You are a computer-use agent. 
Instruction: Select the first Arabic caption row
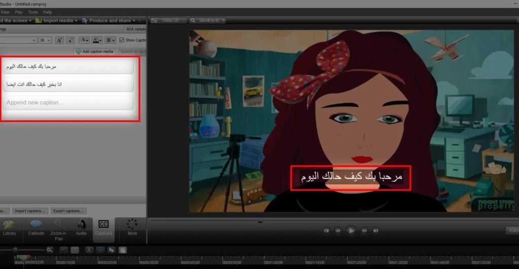pos(68,66)
